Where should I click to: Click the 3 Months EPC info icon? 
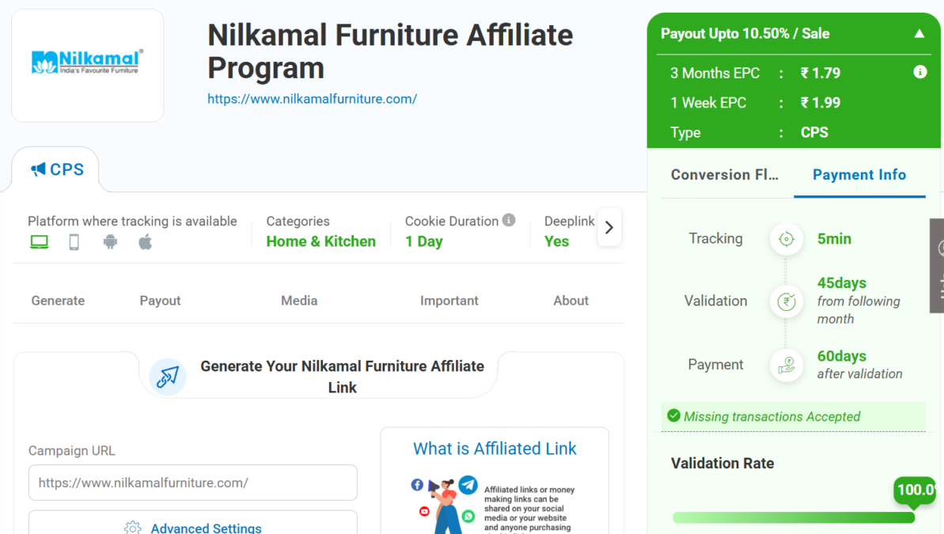[920, 72]
